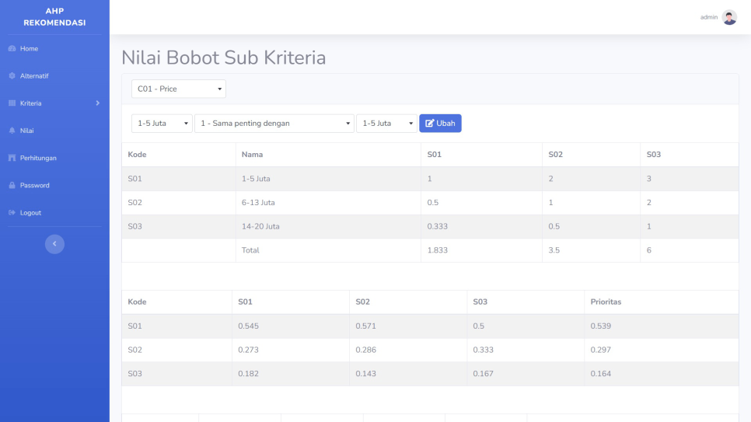
Task: Click the Home dashboard icon in sidebar
Action: point(12,48)
